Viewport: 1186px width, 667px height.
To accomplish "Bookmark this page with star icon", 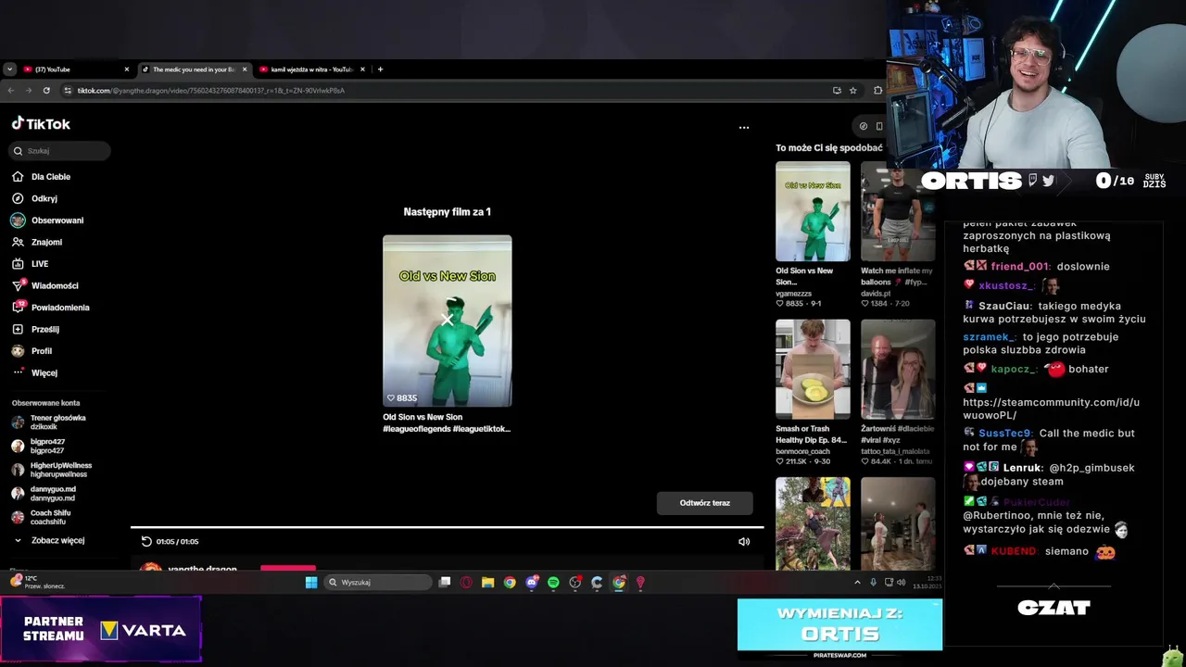I will pos(852,90).
